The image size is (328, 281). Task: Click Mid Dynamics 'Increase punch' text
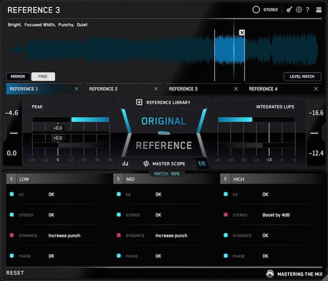tap(172, 236)
